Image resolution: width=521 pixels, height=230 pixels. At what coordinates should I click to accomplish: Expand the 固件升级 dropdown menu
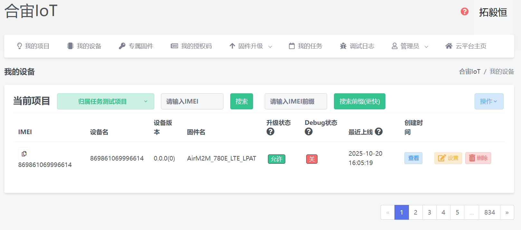click(251, 46)
